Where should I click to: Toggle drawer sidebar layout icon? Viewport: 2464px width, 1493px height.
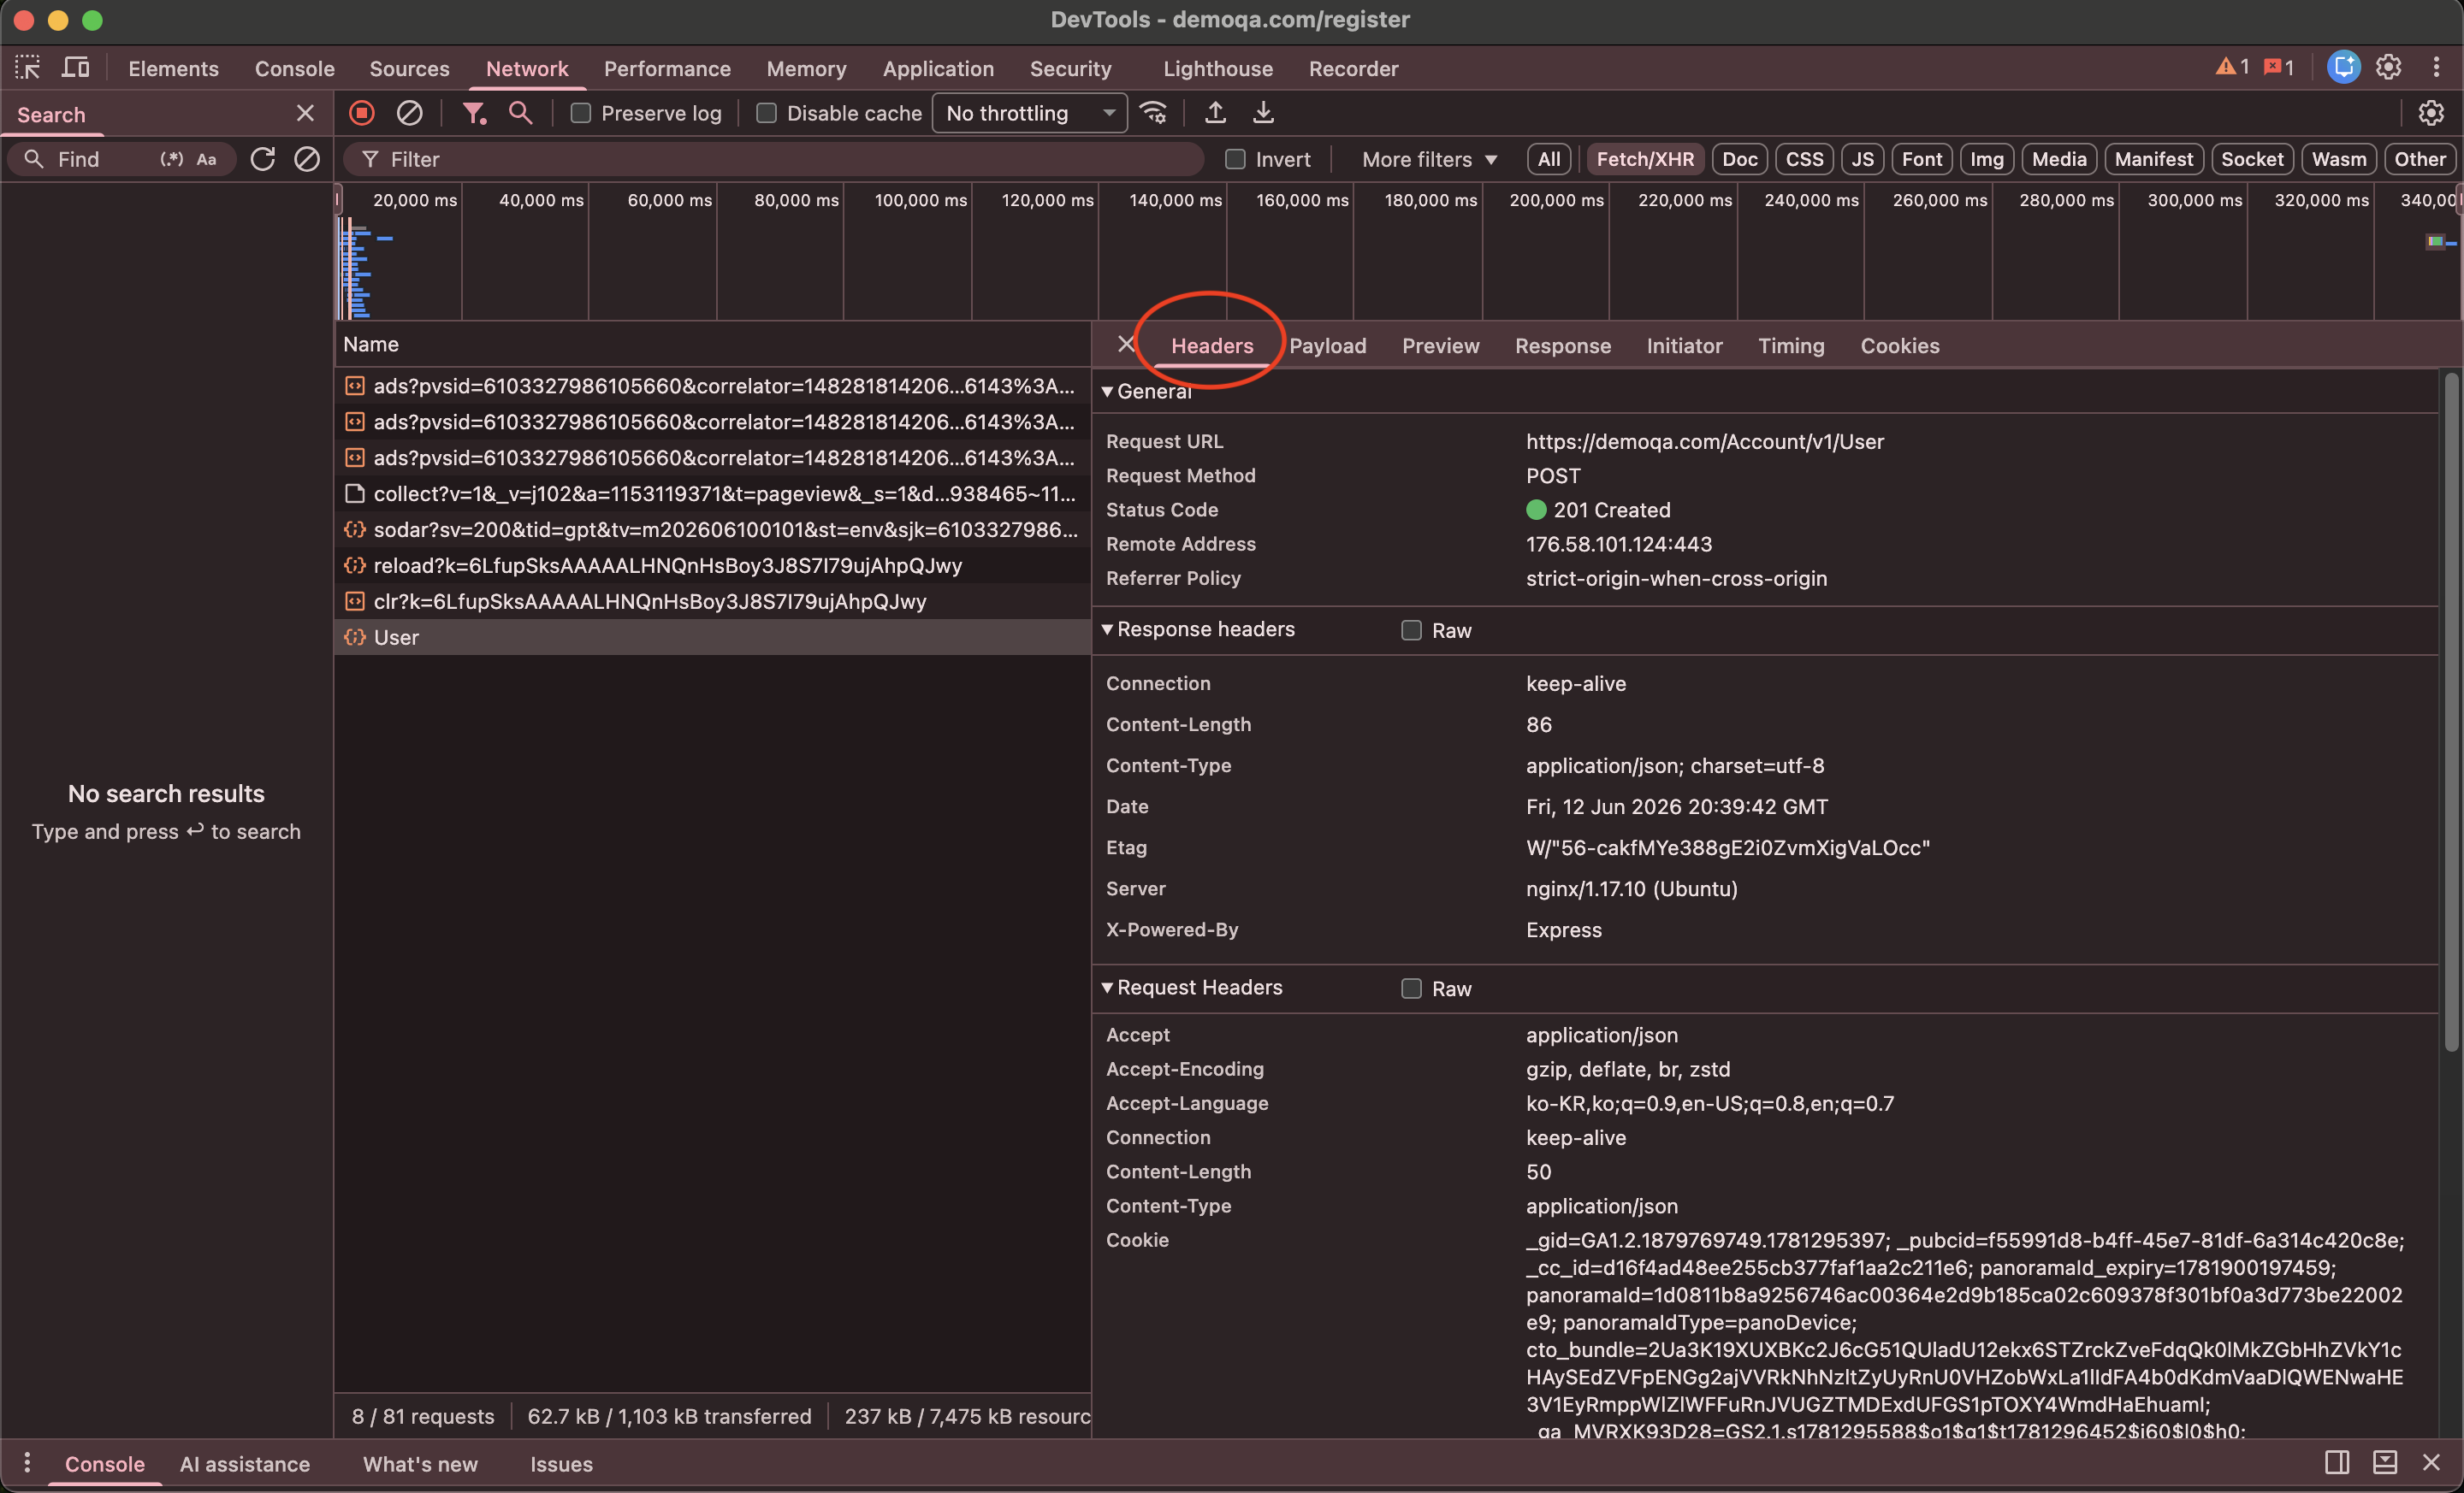pyautogui.click(x=2337, y=1463)
